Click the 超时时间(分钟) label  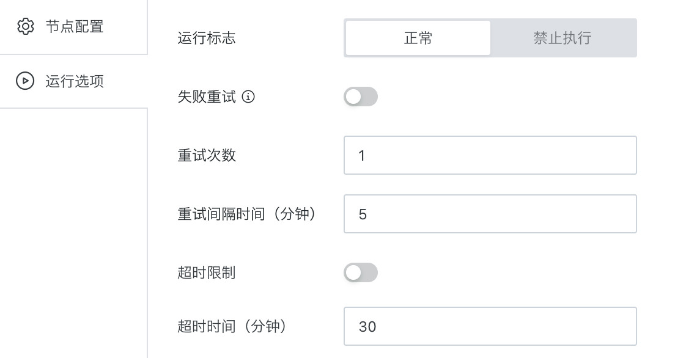point(232,326)
